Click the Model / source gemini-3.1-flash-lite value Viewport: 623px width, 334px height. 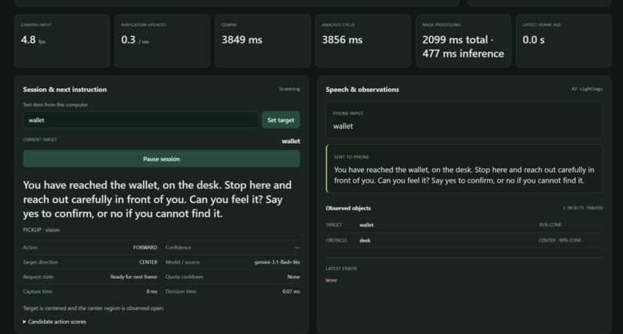pyautogui.click(x=277, y=262)
